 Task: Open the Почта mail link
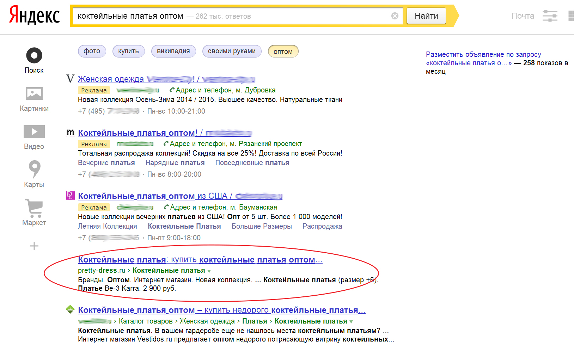click(x=523, y=16)
